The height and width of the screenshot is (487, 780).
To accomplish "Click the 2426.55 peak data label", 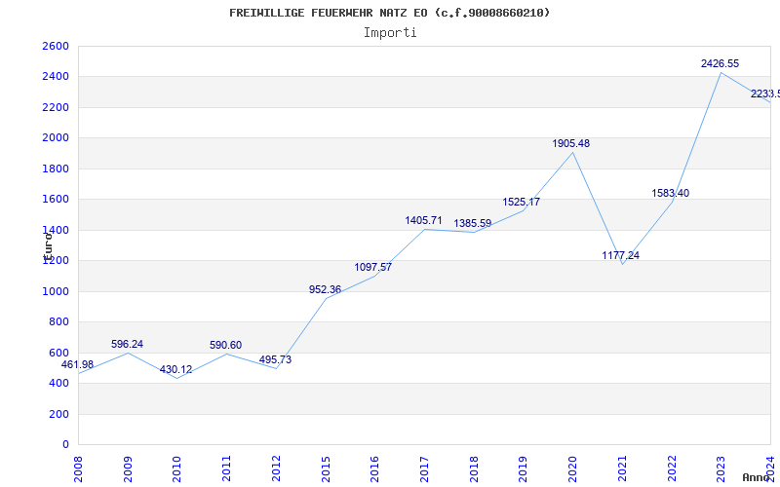I will [720, 63].
